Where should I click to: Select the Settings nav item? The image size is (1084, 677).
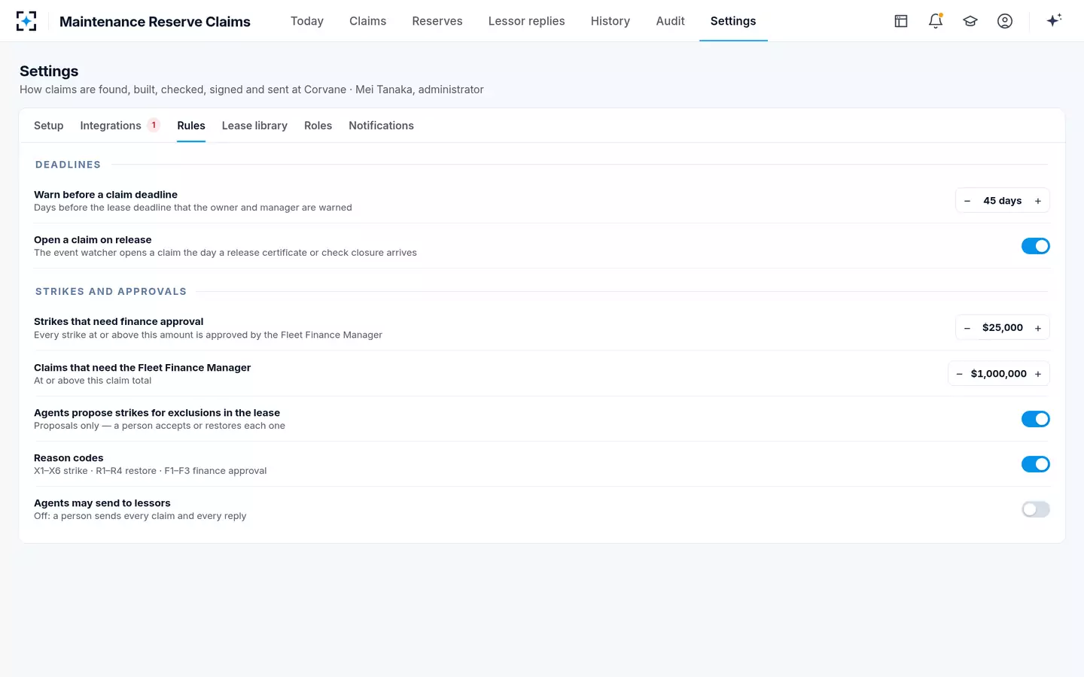tap(733, 21)
